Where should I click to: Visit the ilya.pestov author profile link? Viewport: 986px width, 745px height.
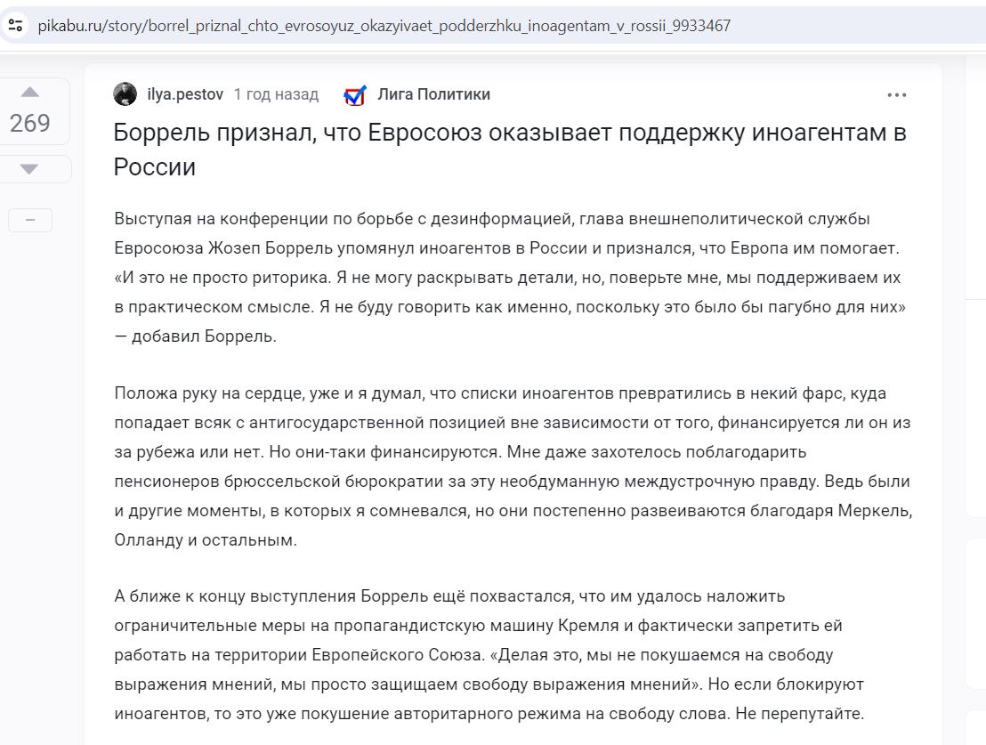185,94
